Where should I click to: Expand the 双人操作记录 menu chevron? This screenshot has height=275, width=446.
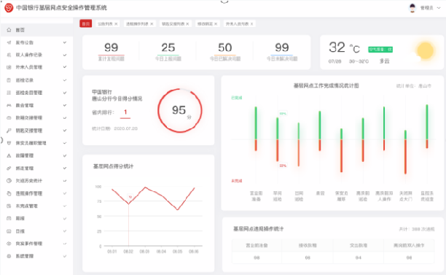65,55
